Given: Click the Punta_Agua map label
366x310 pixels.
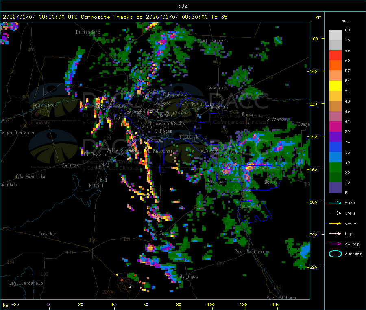Looking at the screenshot, I should 185,277.
